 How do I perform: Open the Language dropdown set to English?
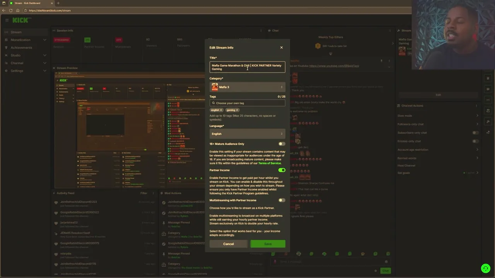[x=247, y=134]
